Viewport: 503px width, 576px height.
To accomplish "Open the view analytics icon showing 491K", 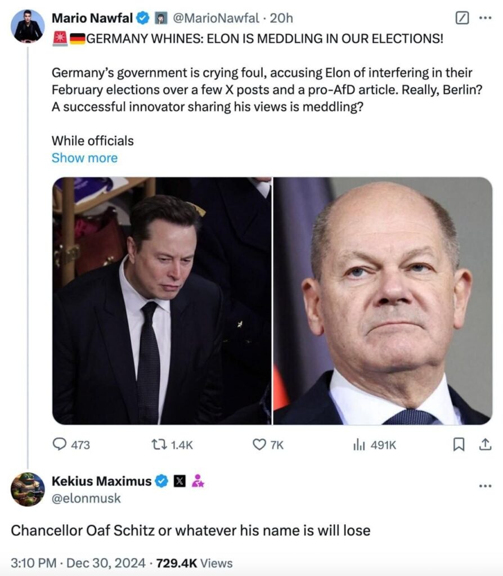I will pos(359,444).
